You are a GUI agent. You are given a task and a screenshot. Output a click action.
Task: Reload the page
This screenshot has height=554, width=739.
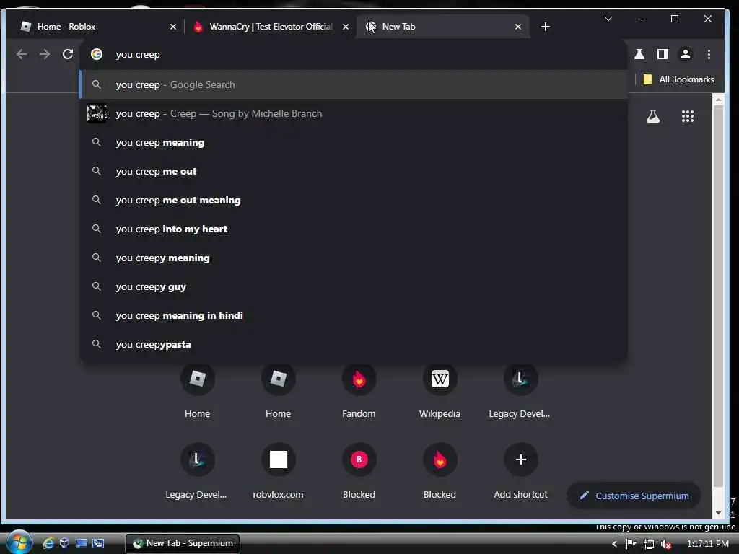tap(68, 54)
